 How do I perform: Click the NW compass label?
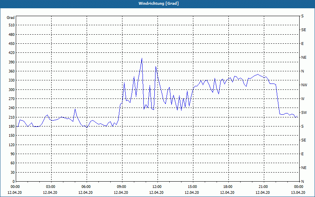304,85
